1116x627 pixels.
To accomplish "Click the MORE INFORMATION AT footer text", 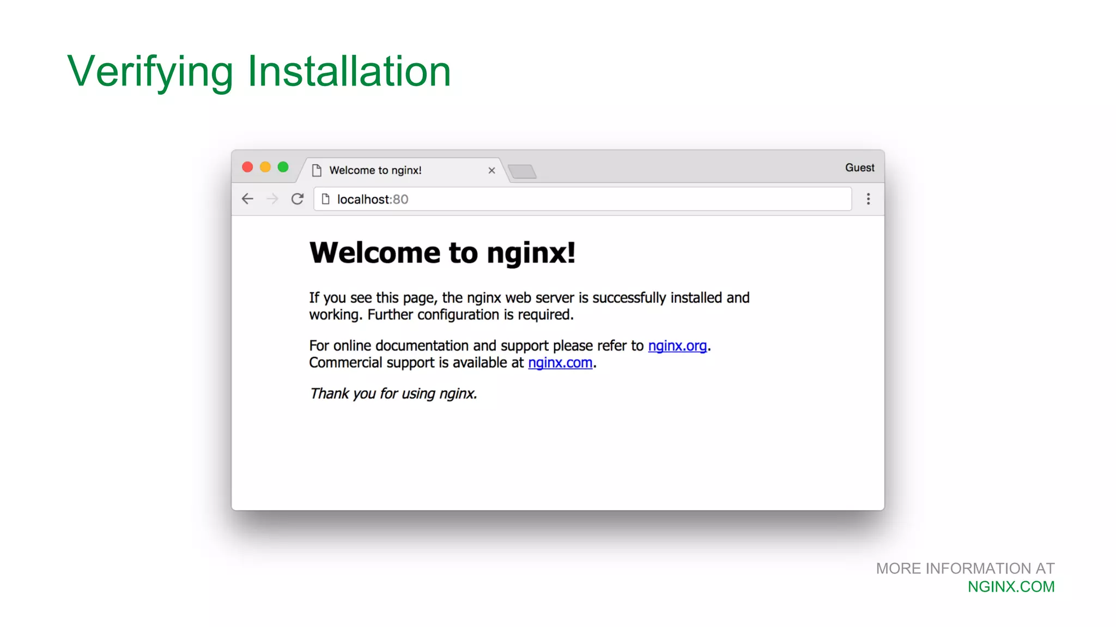I will [x=965, y=568].
